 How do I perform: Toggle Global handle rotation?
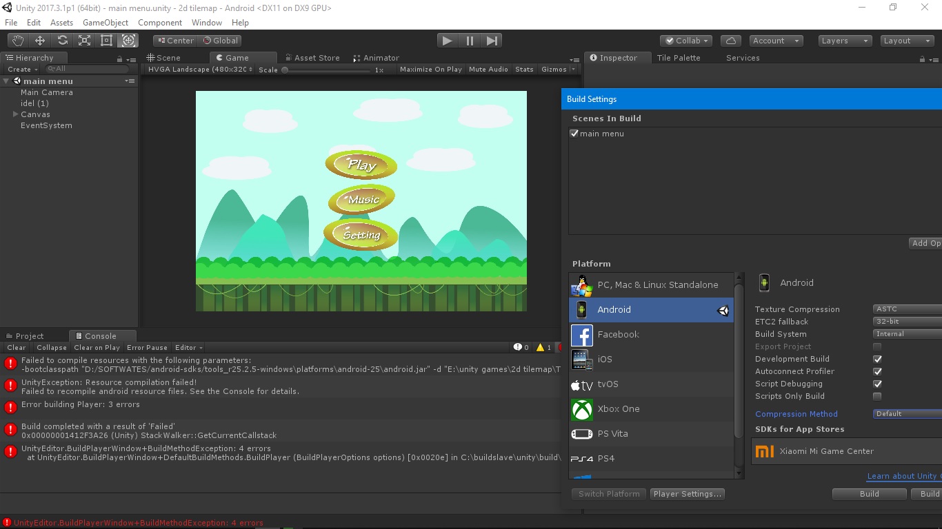pyautogui.click(x=220, y=41)
